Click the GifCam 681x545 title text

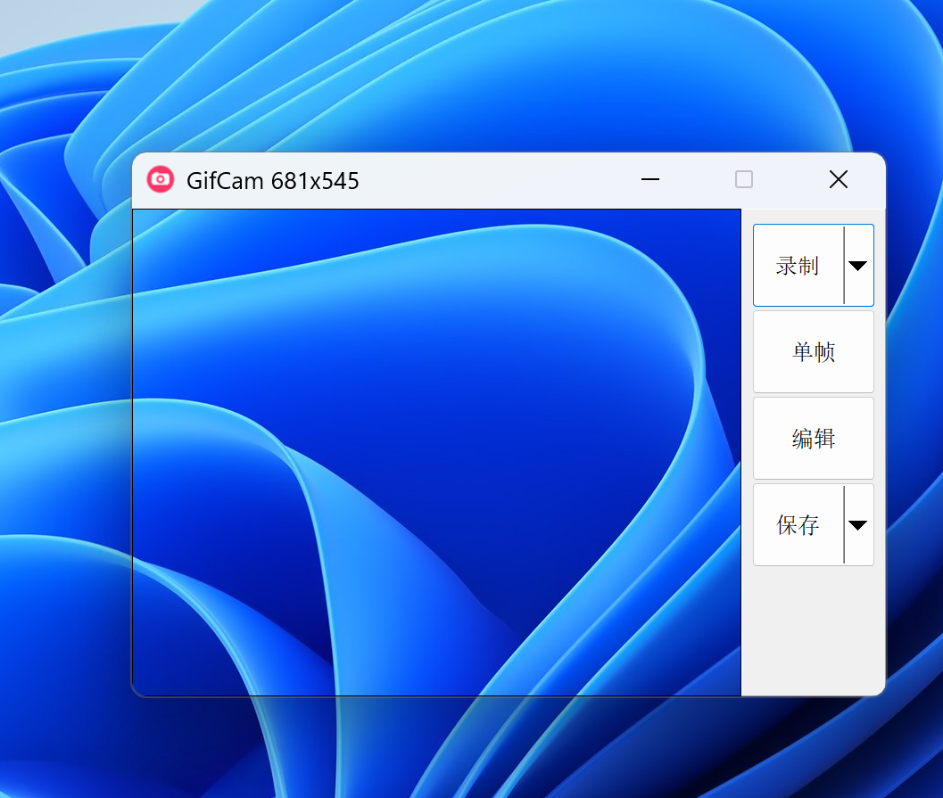coord(272,180)
